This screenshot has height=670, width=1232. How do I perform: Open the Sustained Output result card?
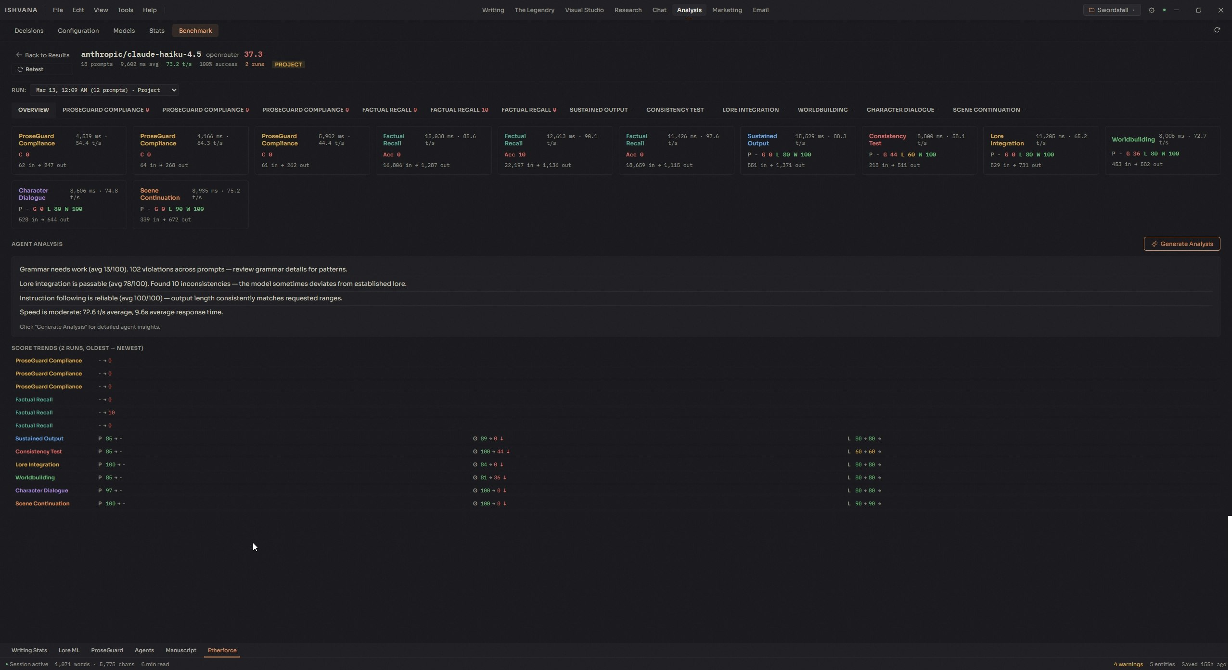797,150
